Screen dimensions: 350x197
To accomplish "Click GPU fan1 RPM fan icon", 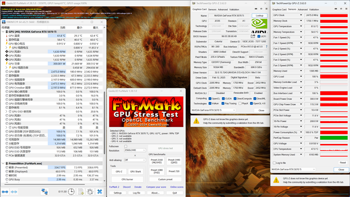I will point(7,52).
